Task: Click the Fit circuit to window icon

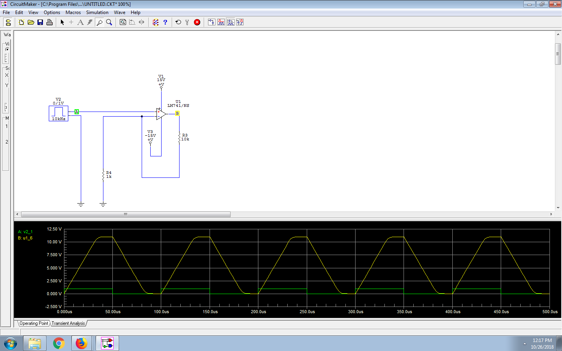Action: coord(123,22)
